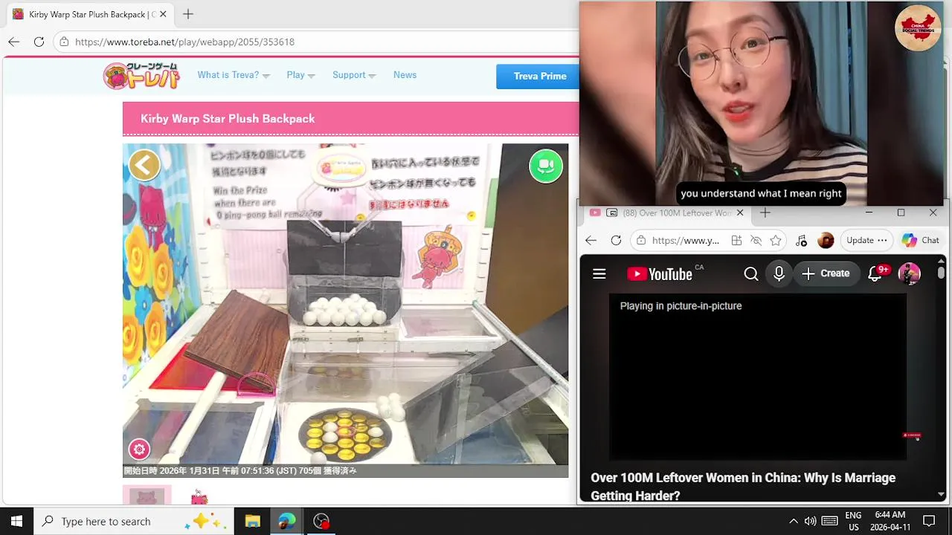Screen dimensions: 952x535
Task: Click the site info lock icon in YouTube window
Action: pyautogui.click(x=640, y=240)
